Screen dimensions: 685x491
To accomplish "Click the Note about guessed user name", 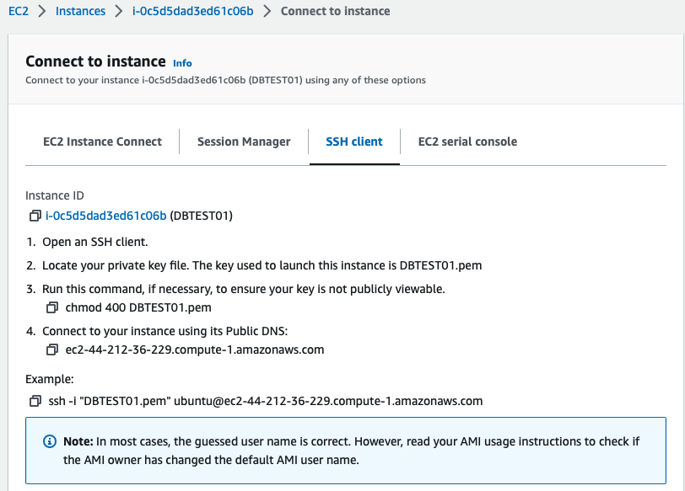I will pos(351,451).
